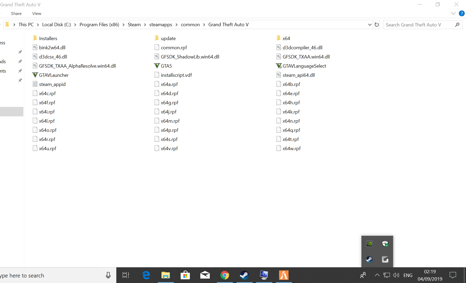The width and height of the screenshot is (466, 283).
Task: Open NVIDIA icon in system tray popup
Action: 369,244
